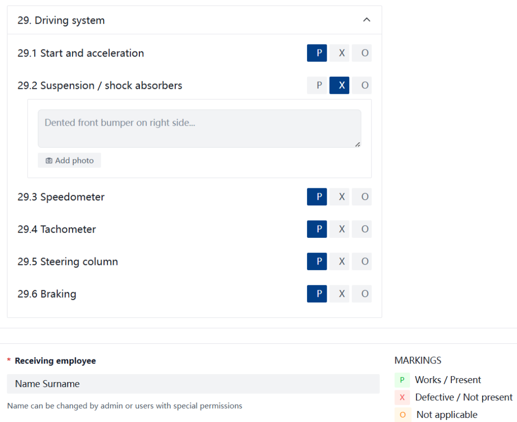Image resolution: width=517 pixels, height=422 pixels.
Task: Click the 29.1 Start and acceleration label
Action: click(x=81, y=52)
